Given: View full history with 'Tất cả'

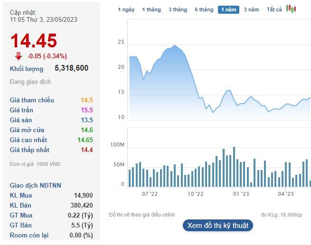Looking at the screenshot, I should point(274,9).
